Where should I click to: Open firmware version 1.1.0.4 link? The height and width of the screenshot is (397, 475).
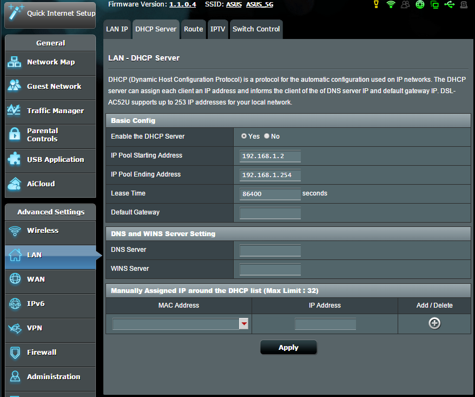coord(183,4)
